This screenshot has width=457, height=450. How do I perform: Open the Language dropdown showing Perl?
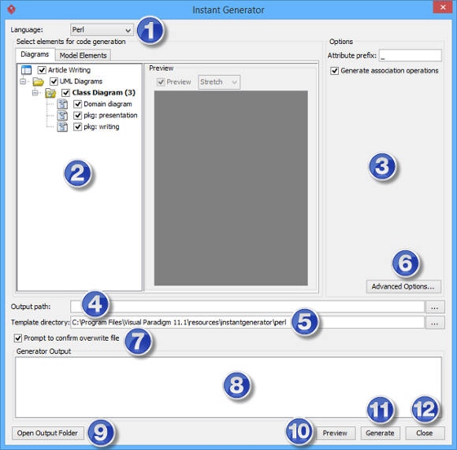(102, 30)
